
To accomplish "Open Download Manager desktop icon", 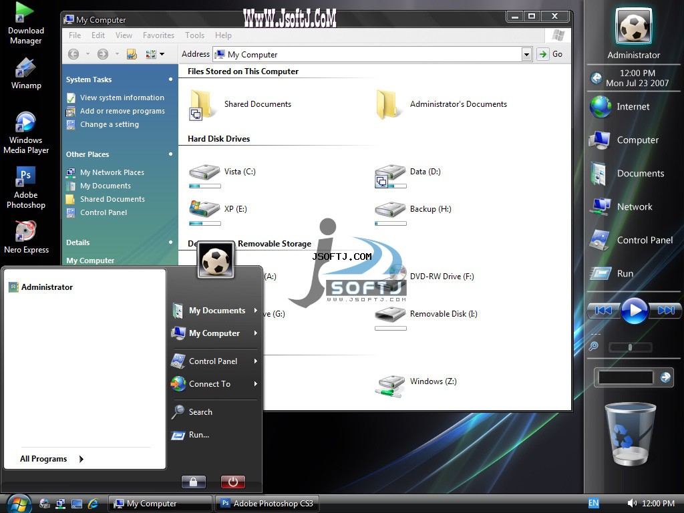I will tap(25, 23).
